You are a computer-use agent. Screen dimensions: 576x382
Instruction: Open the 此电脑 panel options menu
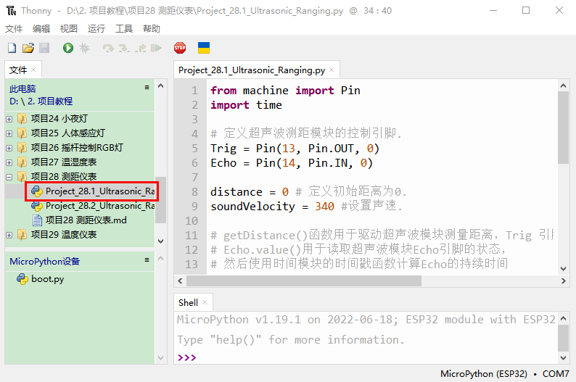[x=147, y=88]
